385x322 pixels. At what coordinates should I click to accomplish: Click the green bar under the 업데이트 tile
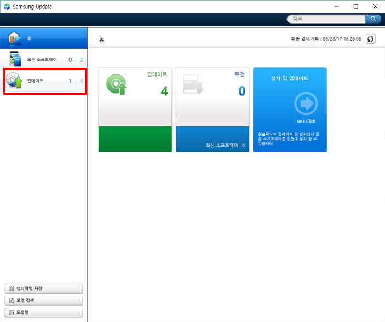[135, 139]
